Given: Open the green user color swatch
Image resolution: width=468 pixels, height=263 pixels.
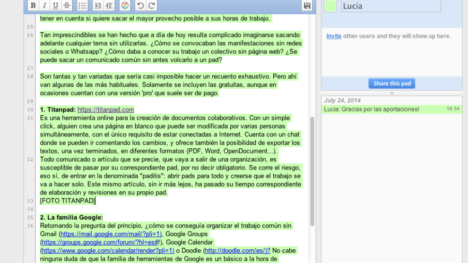Looking at the screenshot, I should coord(330,6).
